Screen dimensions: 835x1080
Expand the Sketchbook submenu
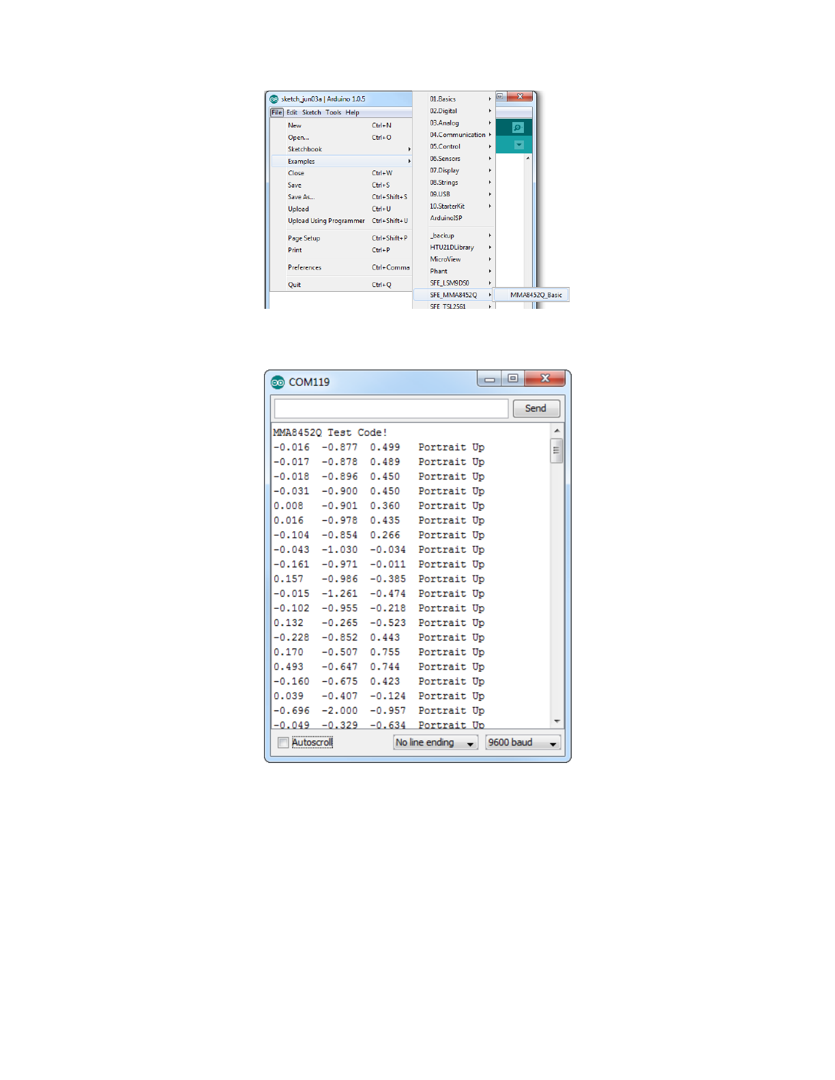(x=341, y=149)
